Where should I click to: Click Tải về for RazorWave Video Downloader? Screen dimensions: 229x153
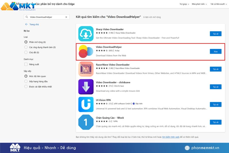coord(216,69)
